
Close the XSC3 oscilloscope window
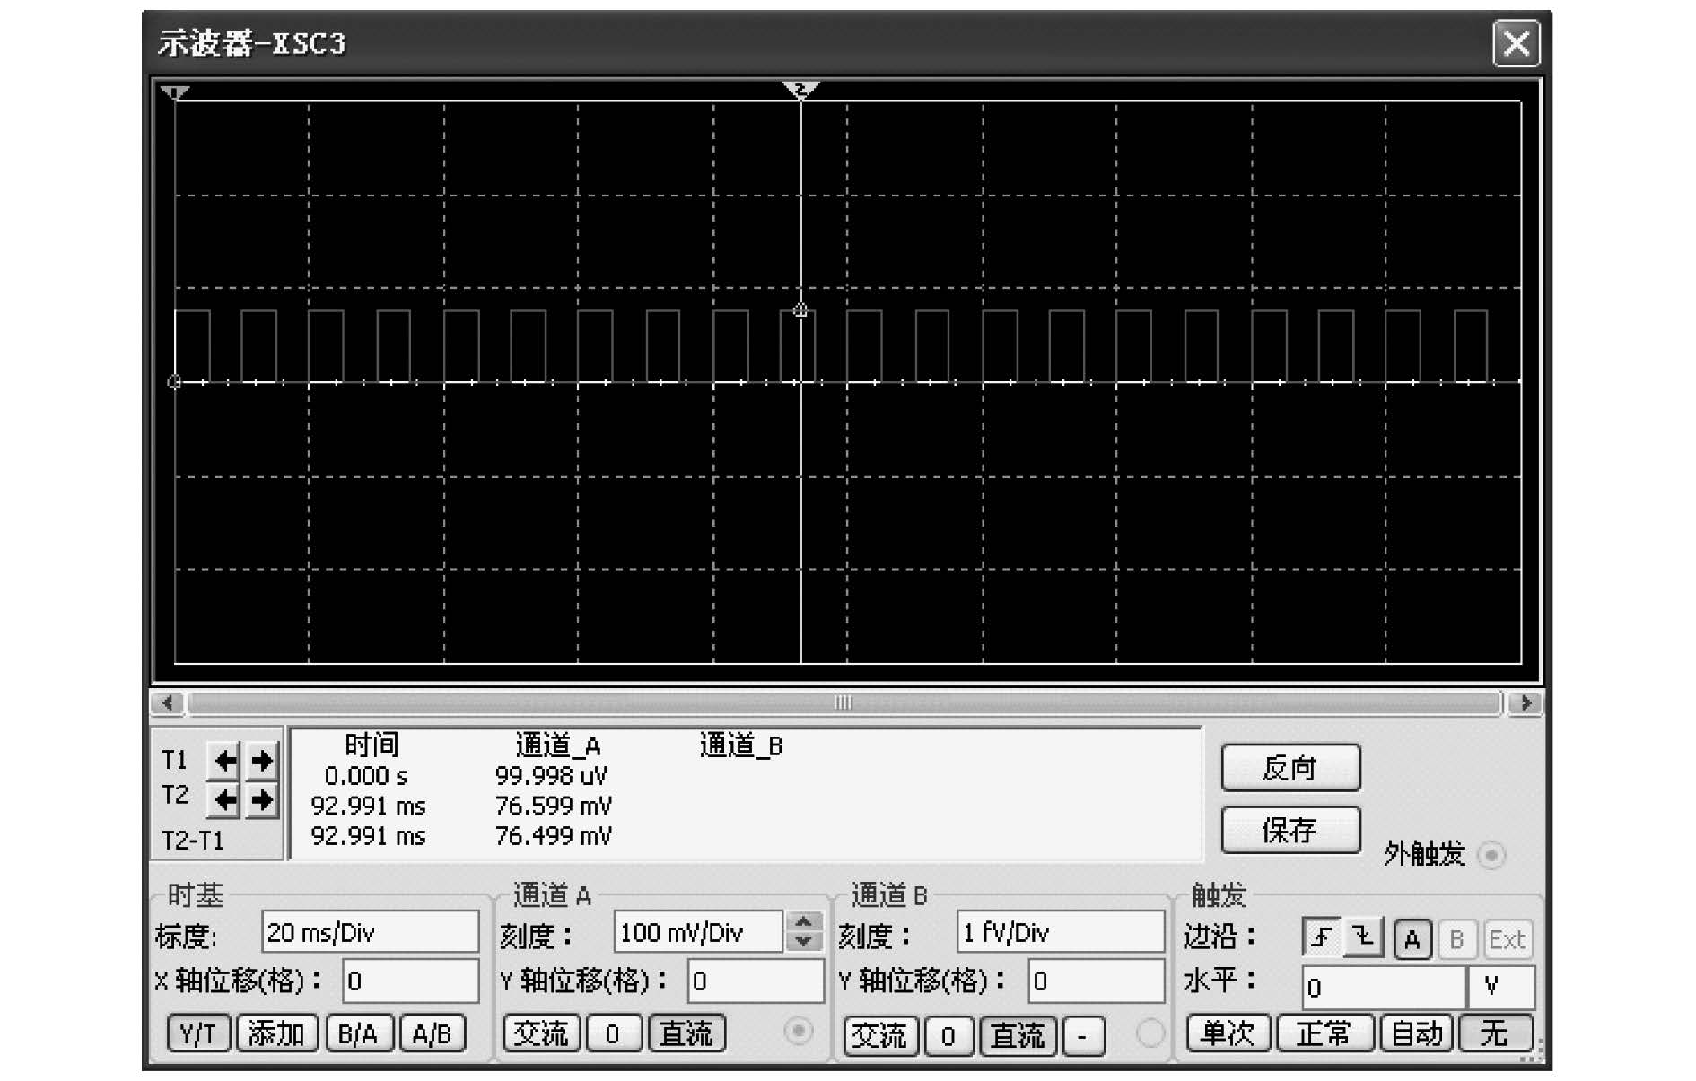click(x=1516, y=43)
